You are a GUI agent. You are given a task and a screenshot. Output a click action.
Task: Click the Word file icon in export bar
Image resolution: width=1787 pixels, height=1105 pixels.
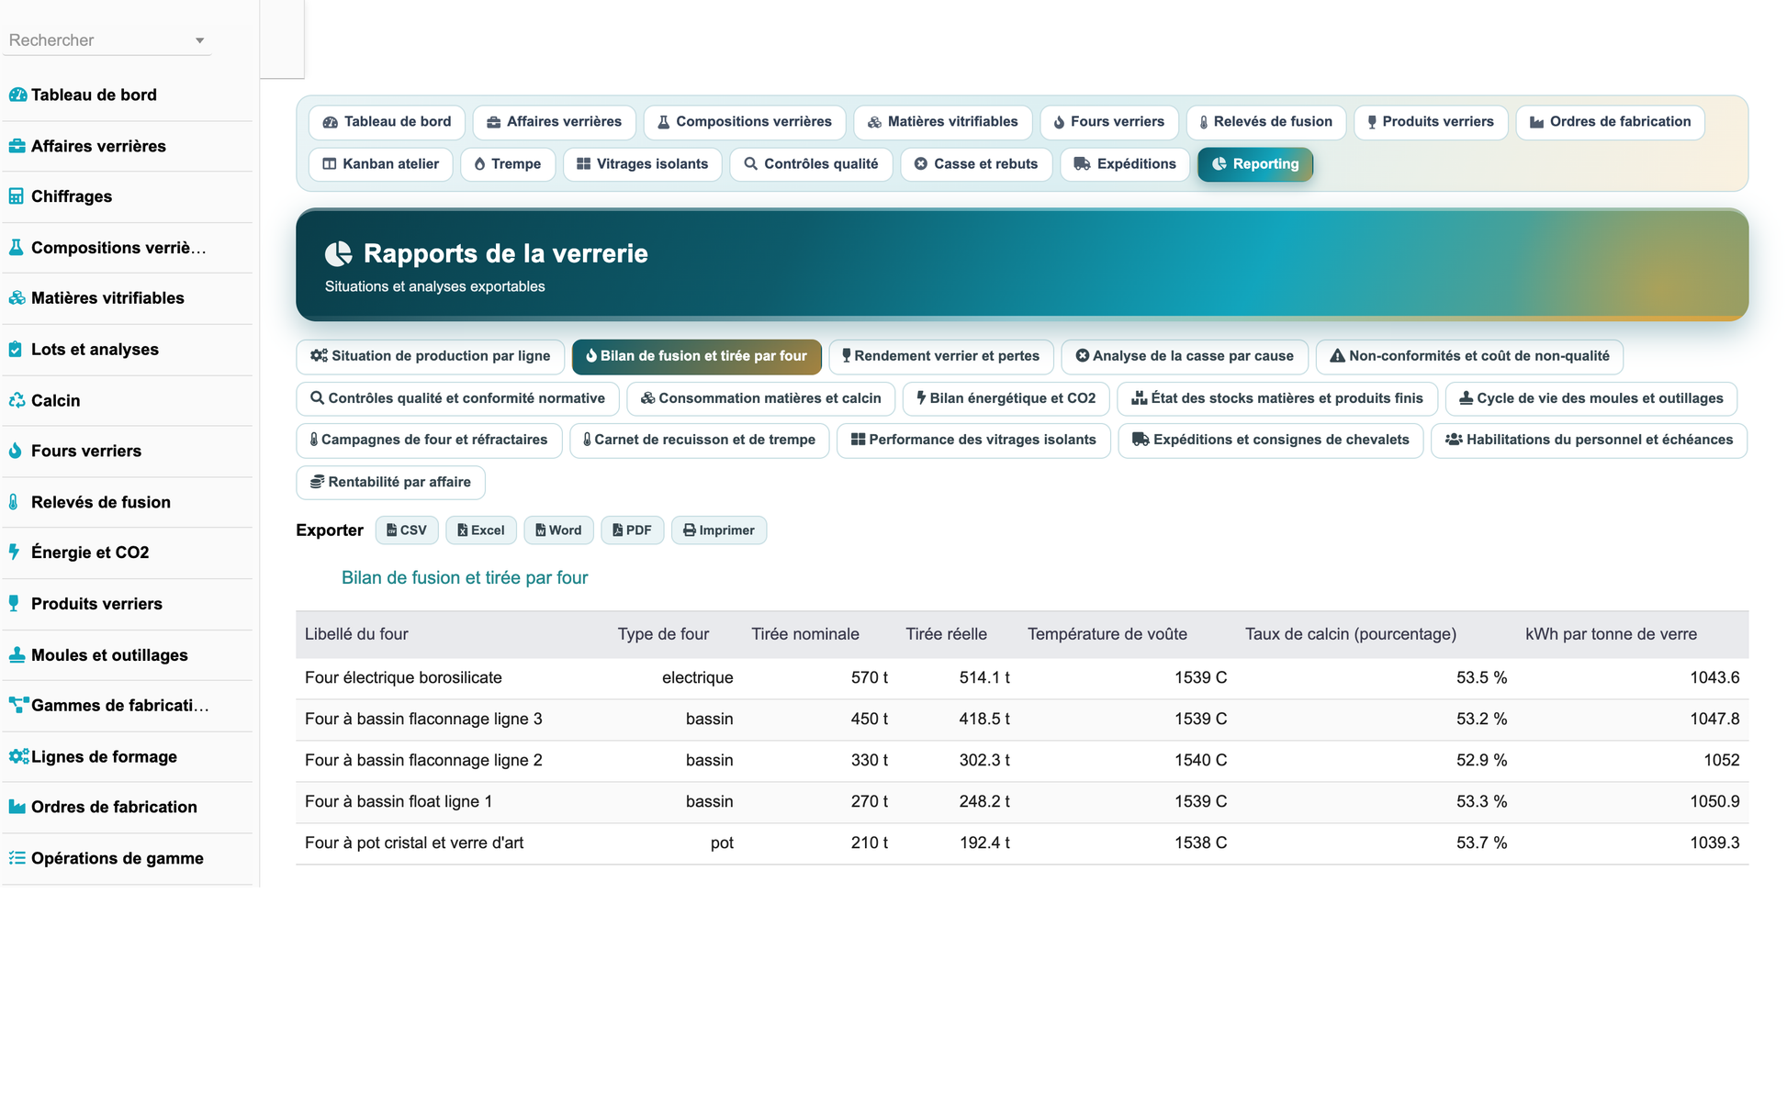coord(541,530)
